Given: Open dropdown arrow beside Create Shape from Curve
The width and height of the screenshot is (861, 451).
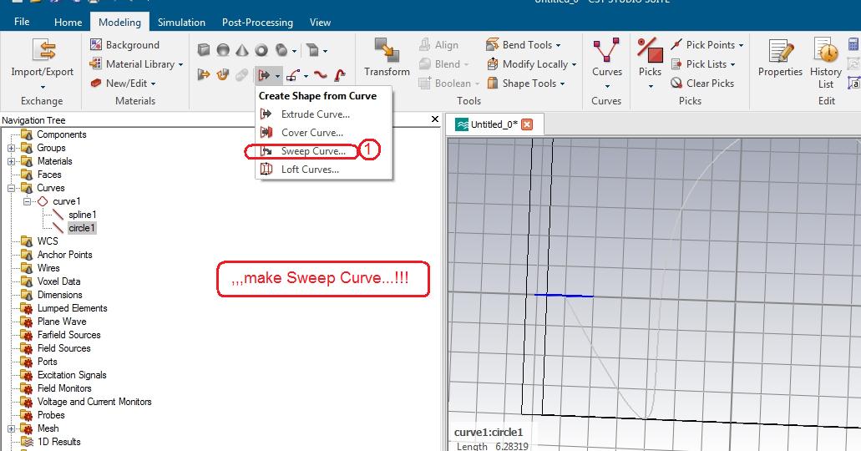Looking at the screenshot, I should (x=277, y=75).
